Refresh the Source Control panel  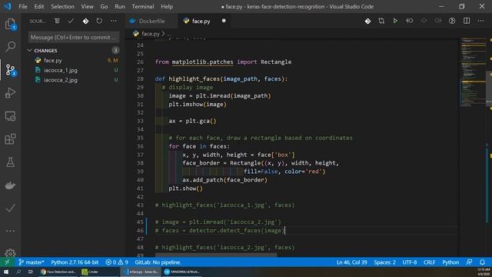[x=99, y=21]
